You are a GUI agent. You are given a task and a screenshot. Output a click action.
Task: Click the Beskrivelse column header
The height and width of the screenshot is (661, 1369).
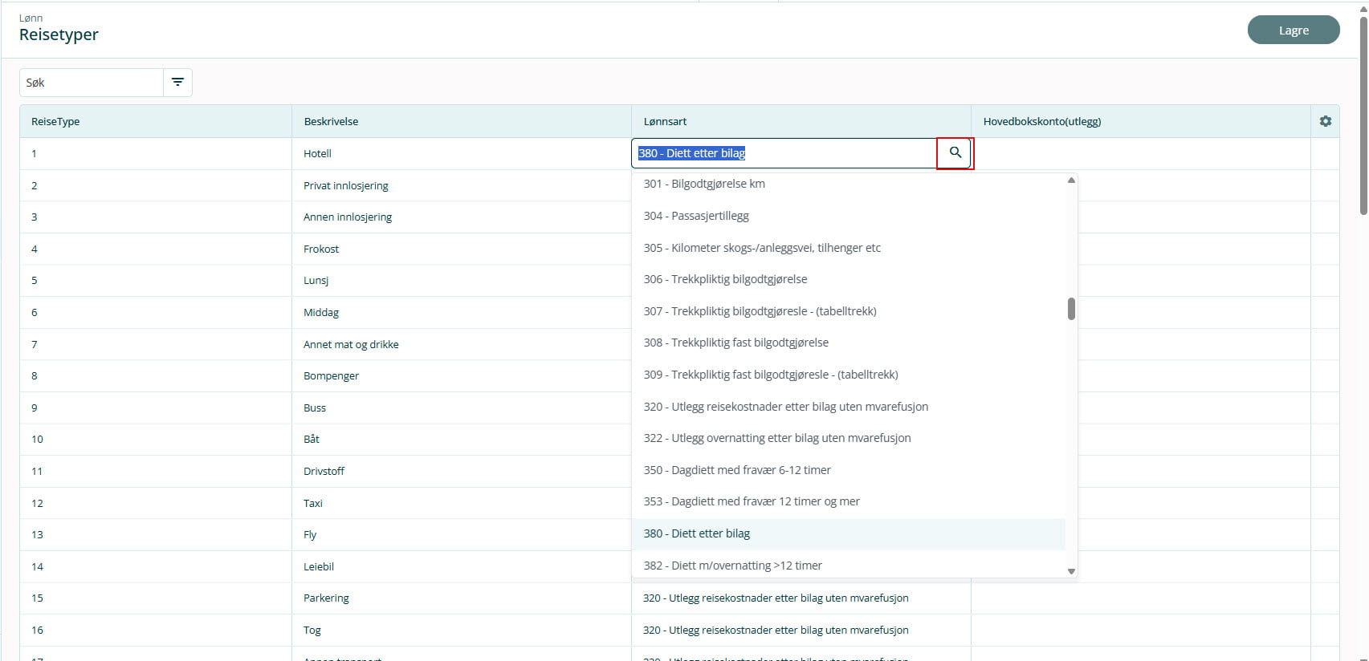[331, 122]
